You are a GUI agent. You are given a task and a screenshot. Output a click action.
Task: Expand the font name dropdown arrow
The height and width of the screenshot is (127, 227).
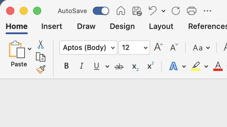[x=113, y=48]
